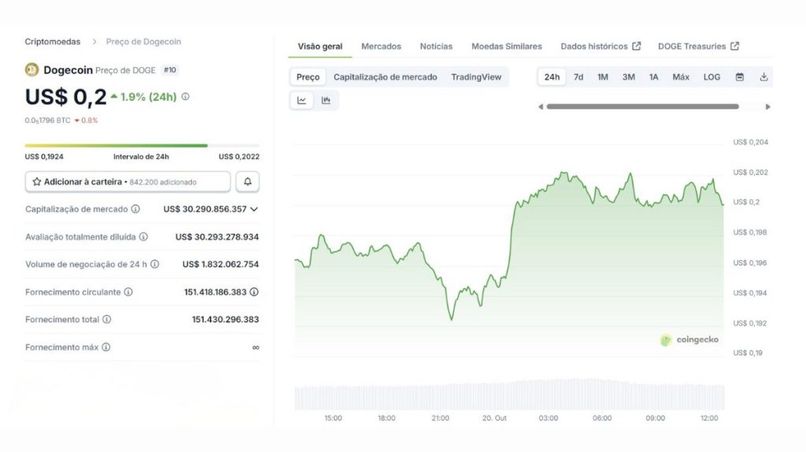Select the 24h time range

tap(552, 77)
